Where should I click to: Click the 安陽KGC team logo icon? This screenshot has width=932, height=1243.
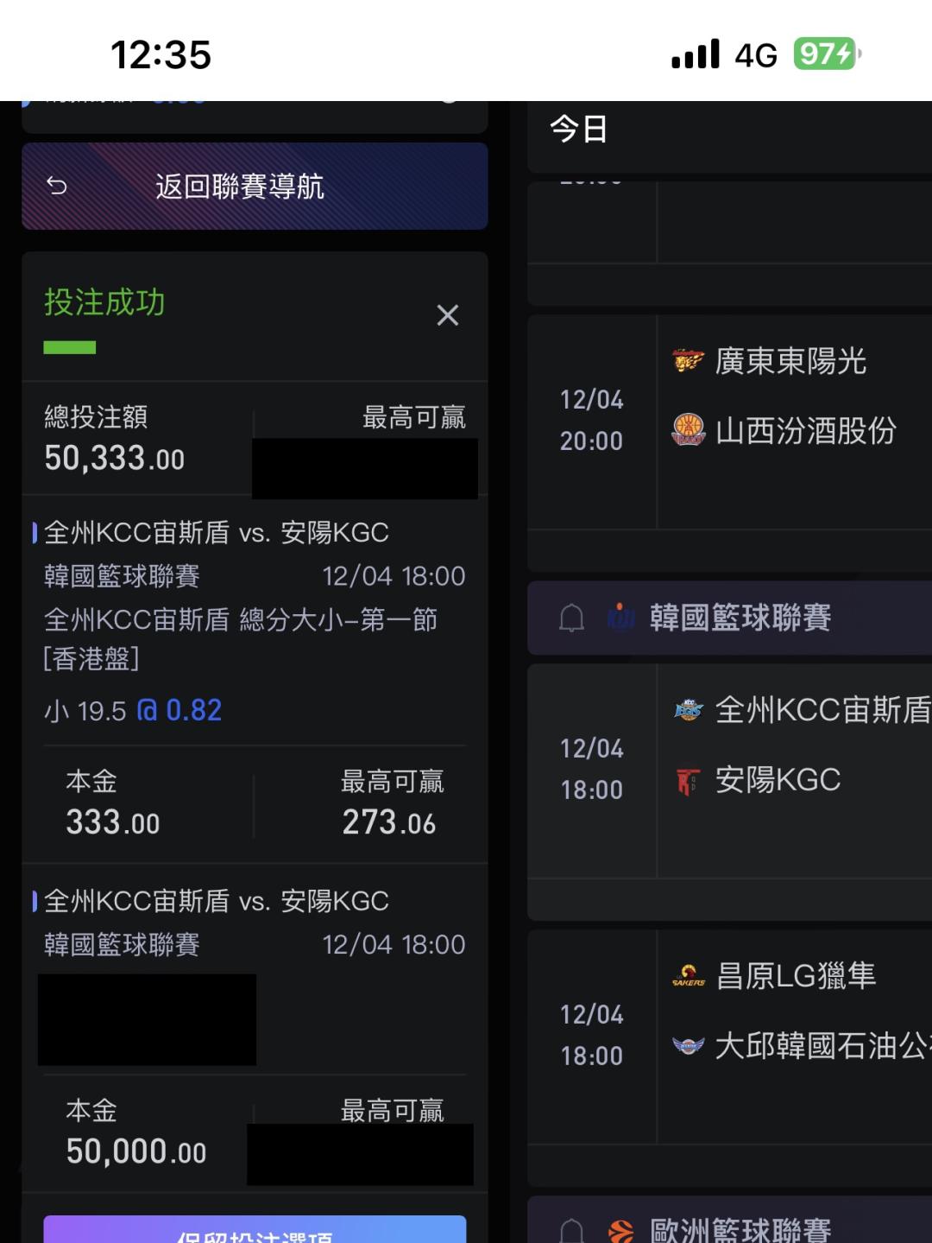[688, 780]
